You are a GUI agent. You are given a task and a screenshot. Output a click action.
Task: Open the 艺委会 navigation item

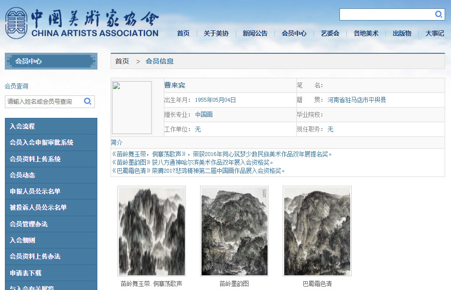point(330,33)
